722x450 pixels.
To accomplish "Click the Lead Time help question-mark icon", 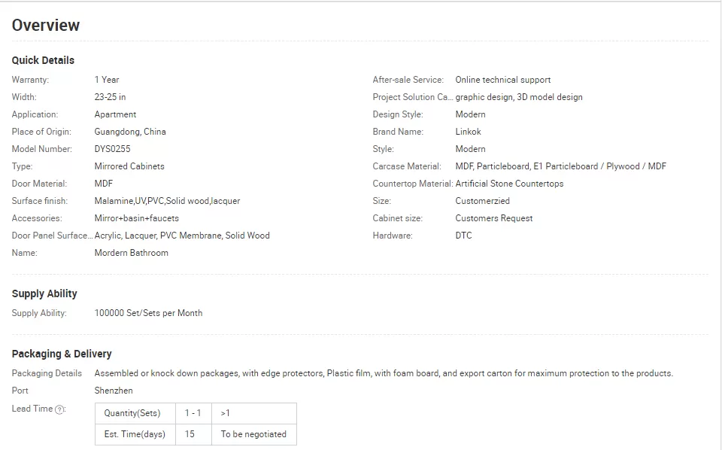I will click(59, 409).
